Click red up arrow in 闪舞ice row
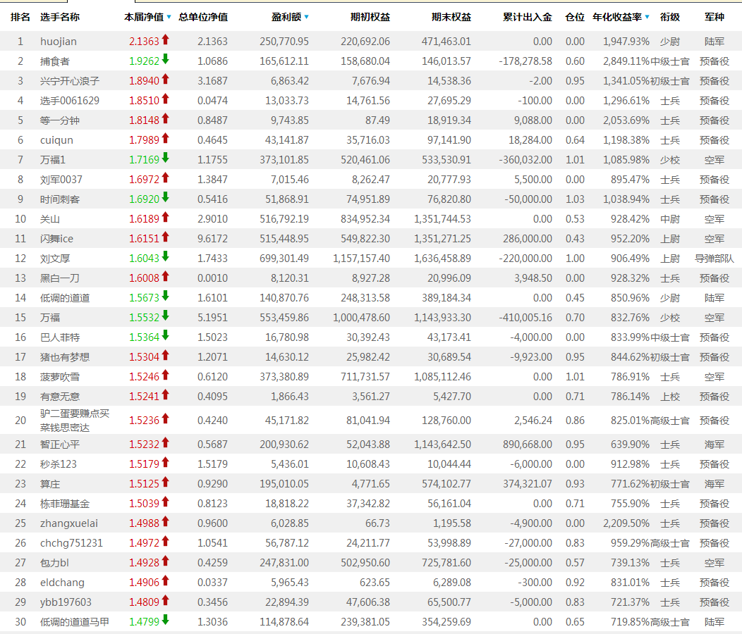 165,237
